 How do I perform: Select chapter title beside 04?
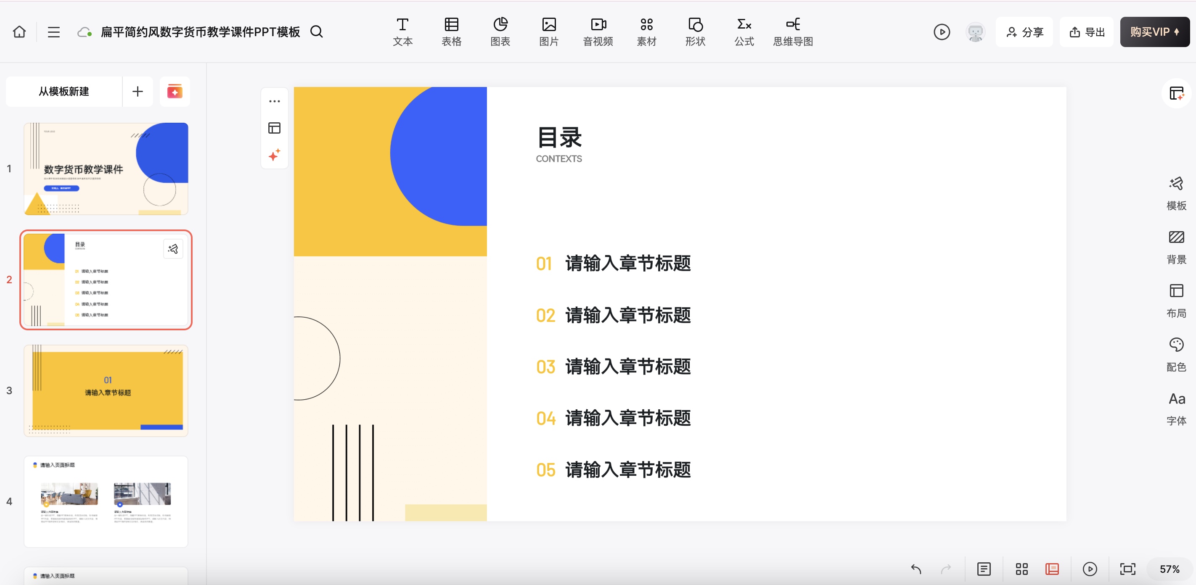tap(628, 419)
